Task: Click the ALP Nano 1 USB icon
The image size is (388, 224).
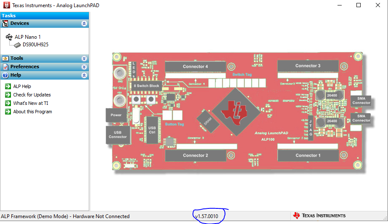Action: tap(9, 37)
